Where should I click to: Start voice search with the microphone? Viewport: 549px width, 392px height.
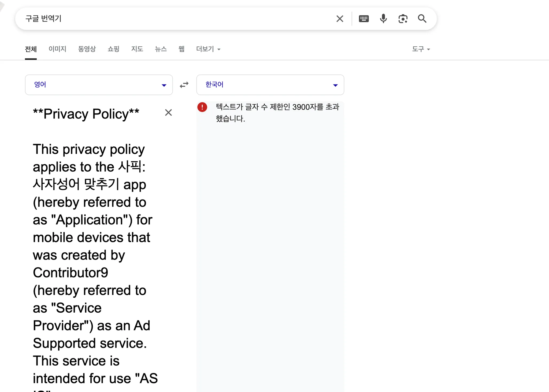pos(383,19)
